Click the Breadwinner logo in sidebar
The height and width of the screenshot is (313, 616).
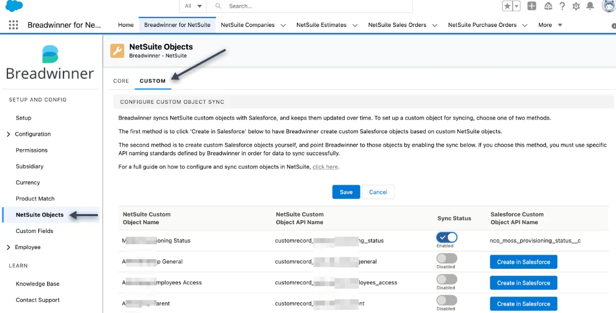pyautogui.click(x=50, y=63)
